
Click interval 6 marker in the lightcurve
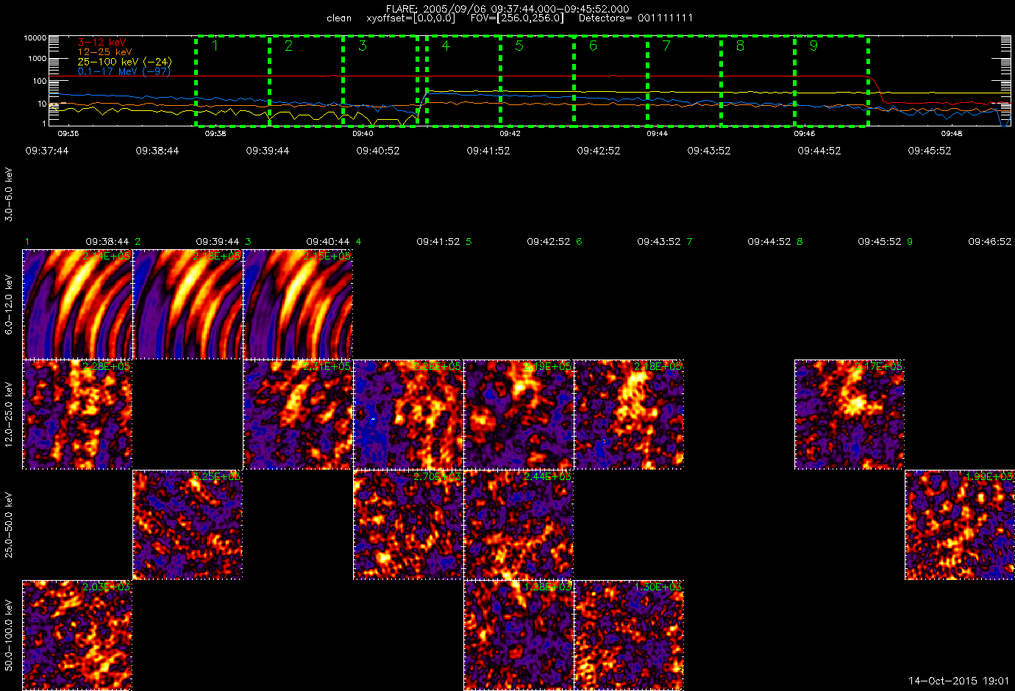[x=593, y=46]
